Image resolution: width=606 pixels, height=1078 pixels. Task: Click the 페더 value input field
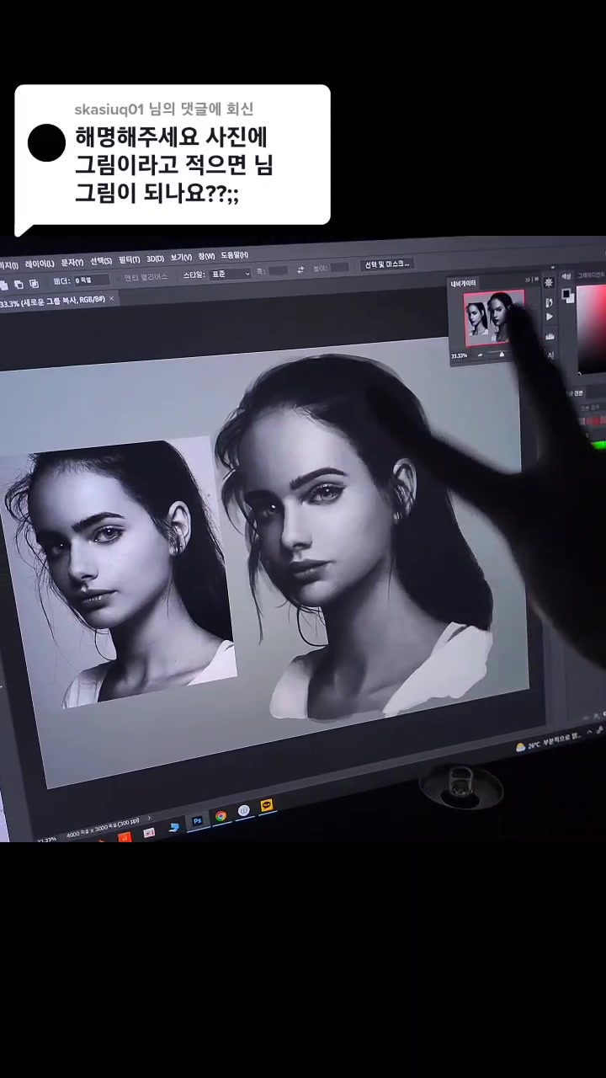pyautogui.click(x=93, y=280)
